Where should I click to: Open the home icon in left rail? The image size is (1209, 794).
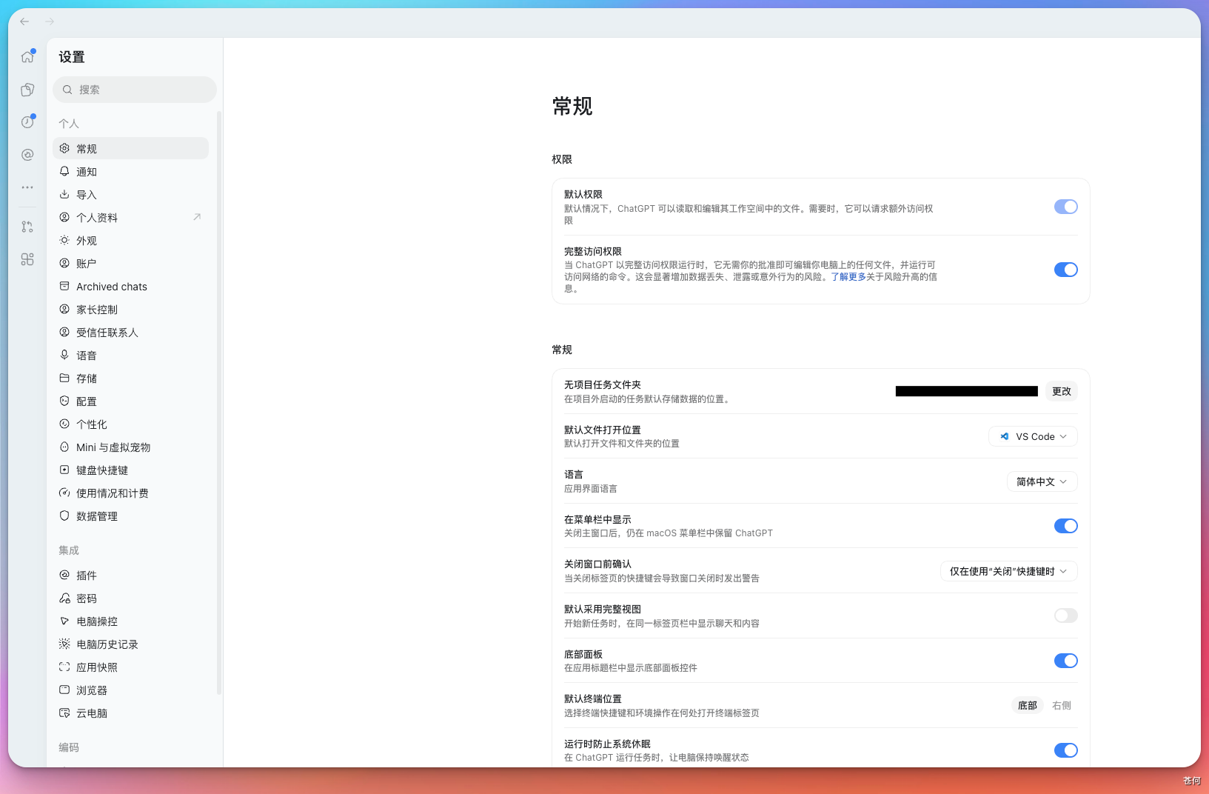click(x=27, y=57)
